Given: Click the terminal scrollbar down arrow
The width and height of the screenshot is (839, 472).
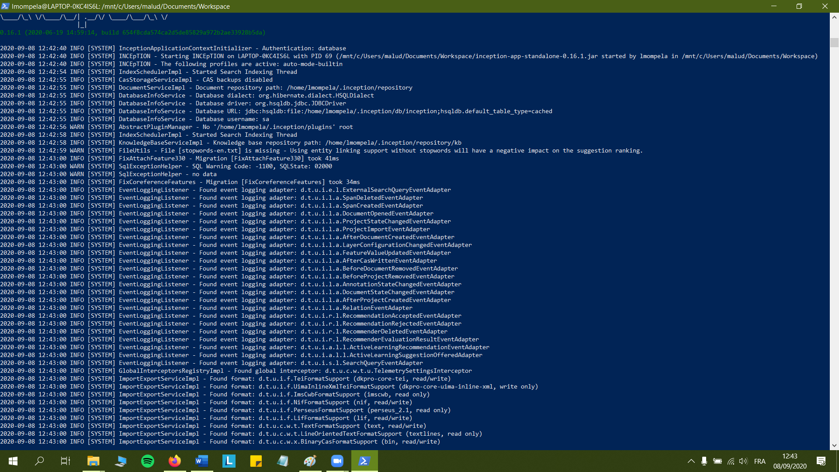Looking at the screenshot, I should click(x=834, y=445).
